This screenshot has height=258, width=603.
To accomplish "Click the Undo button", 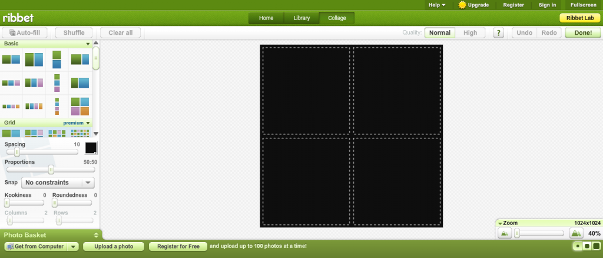I will (524, 32).
